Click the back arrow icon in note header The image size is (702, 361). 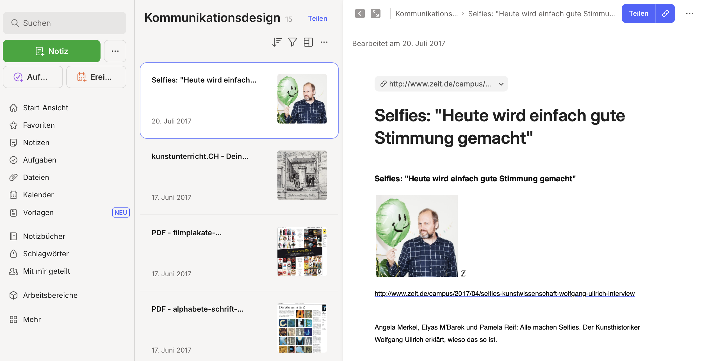(360, 13)
